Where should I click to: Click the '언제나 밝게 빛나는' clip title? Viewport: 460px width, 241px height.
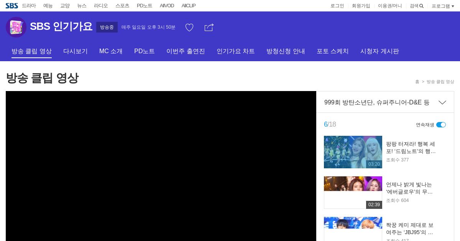[x=409, y=188]
